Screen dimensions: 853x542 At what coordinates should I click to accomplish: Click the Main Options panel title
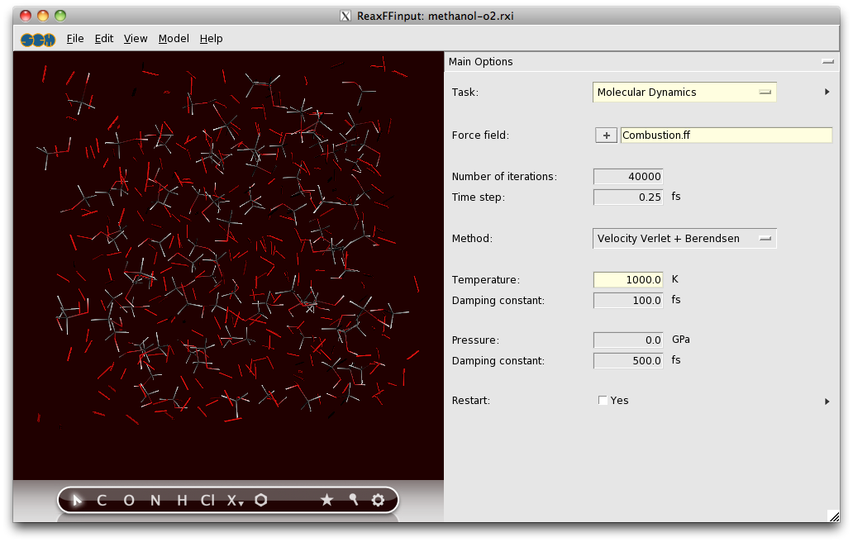pyautogui.click(x=480, y=62)
